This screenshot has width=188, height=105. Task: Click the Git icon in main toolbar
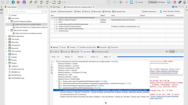point(18,2)
